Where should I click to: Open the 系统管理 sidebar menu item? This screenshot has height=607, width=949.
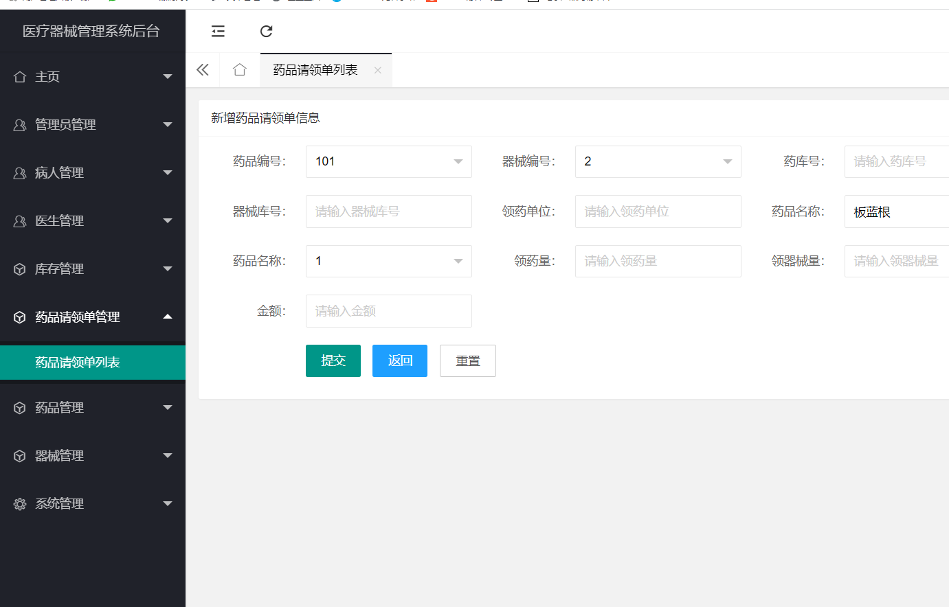pos(93,504)
